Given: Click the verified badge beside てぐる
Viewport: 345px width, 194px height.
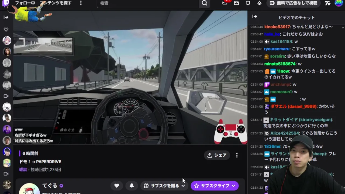Looking at the screenshot, I should (x=61, y=186).
